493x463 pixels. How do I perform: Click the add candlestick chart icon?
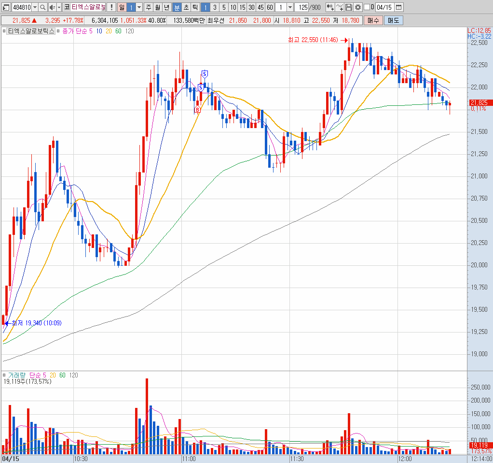(x=330, y=7)
